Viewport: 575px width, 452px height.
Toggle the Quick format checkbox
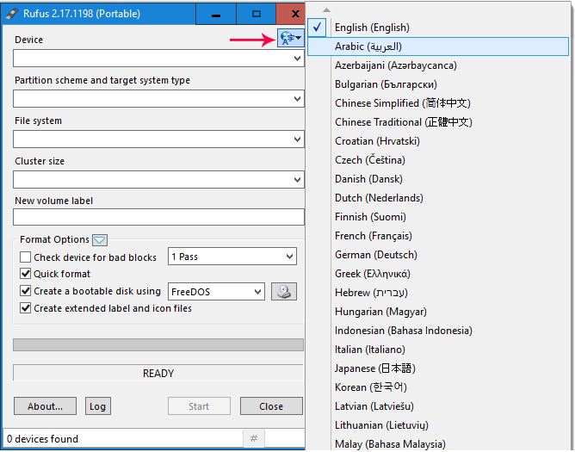tap(25, 274)
